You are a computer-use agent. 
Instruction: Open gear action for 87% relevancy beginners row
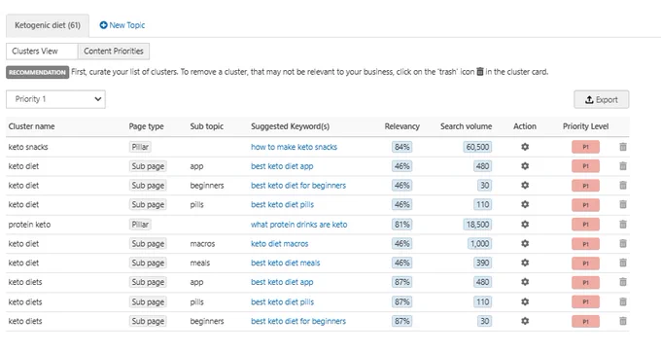coord(525,321)
